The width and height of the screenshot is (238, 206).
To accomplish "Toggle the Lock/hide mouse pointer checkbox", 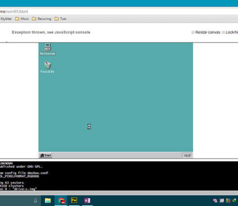I will coord(223,32).
